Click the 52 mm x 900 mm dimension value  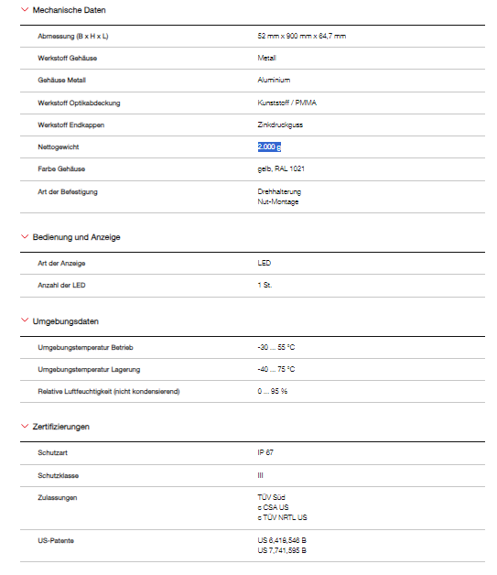click(x=302, y=36)
